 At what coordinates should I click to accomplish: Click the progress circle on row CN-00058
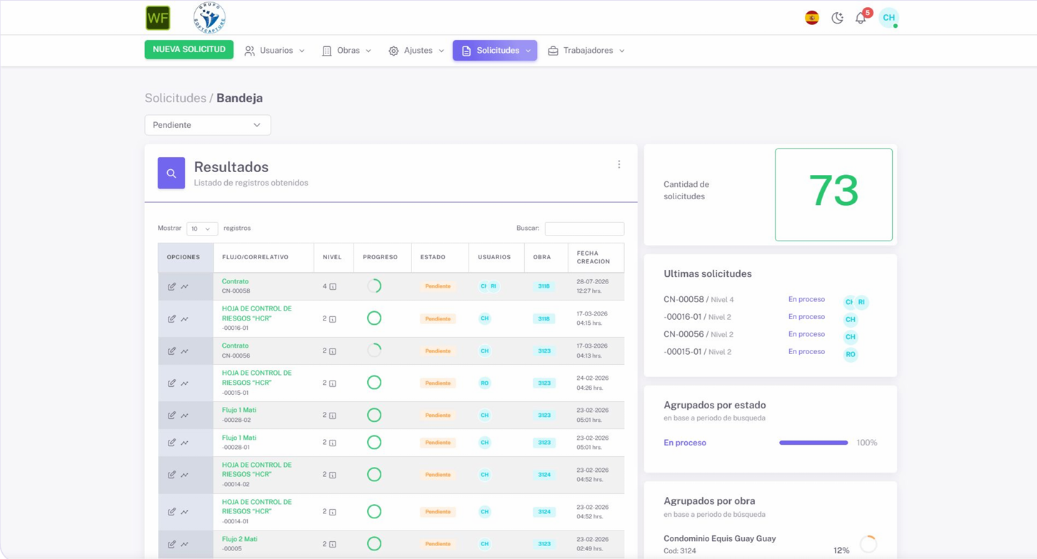click(374, 286)
